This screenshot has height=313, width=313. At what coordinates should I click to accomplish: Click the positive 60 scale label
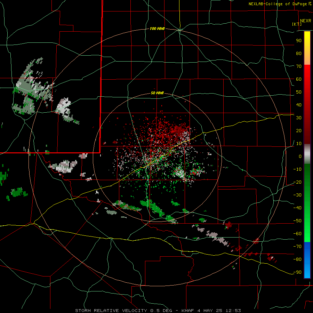pos(299,79)
